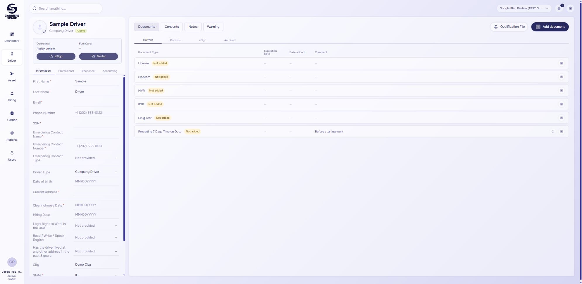The image size is (582, 284).
Task: Click the 'Before starting work' comment
Action: pyautogui.click(x=329, y=132)
